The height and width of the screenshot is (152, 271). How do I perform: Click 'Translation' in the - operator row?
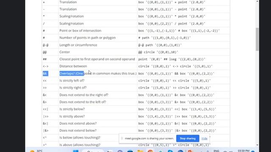tap(68, 9)
